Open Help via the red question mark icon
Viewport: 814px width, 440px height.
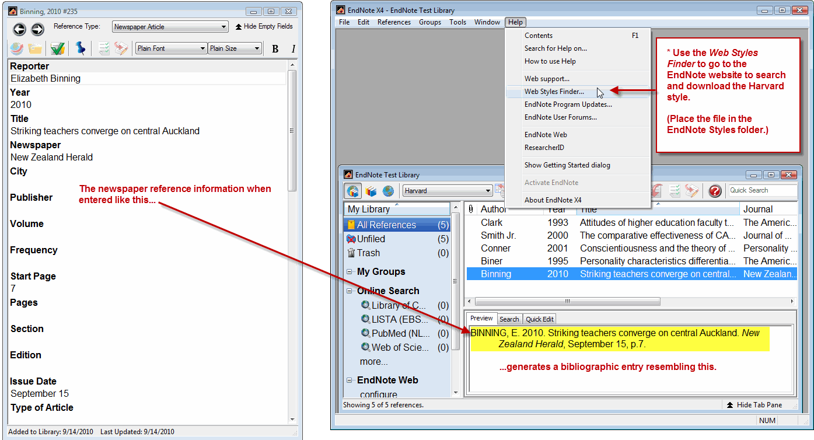[715, 190]
